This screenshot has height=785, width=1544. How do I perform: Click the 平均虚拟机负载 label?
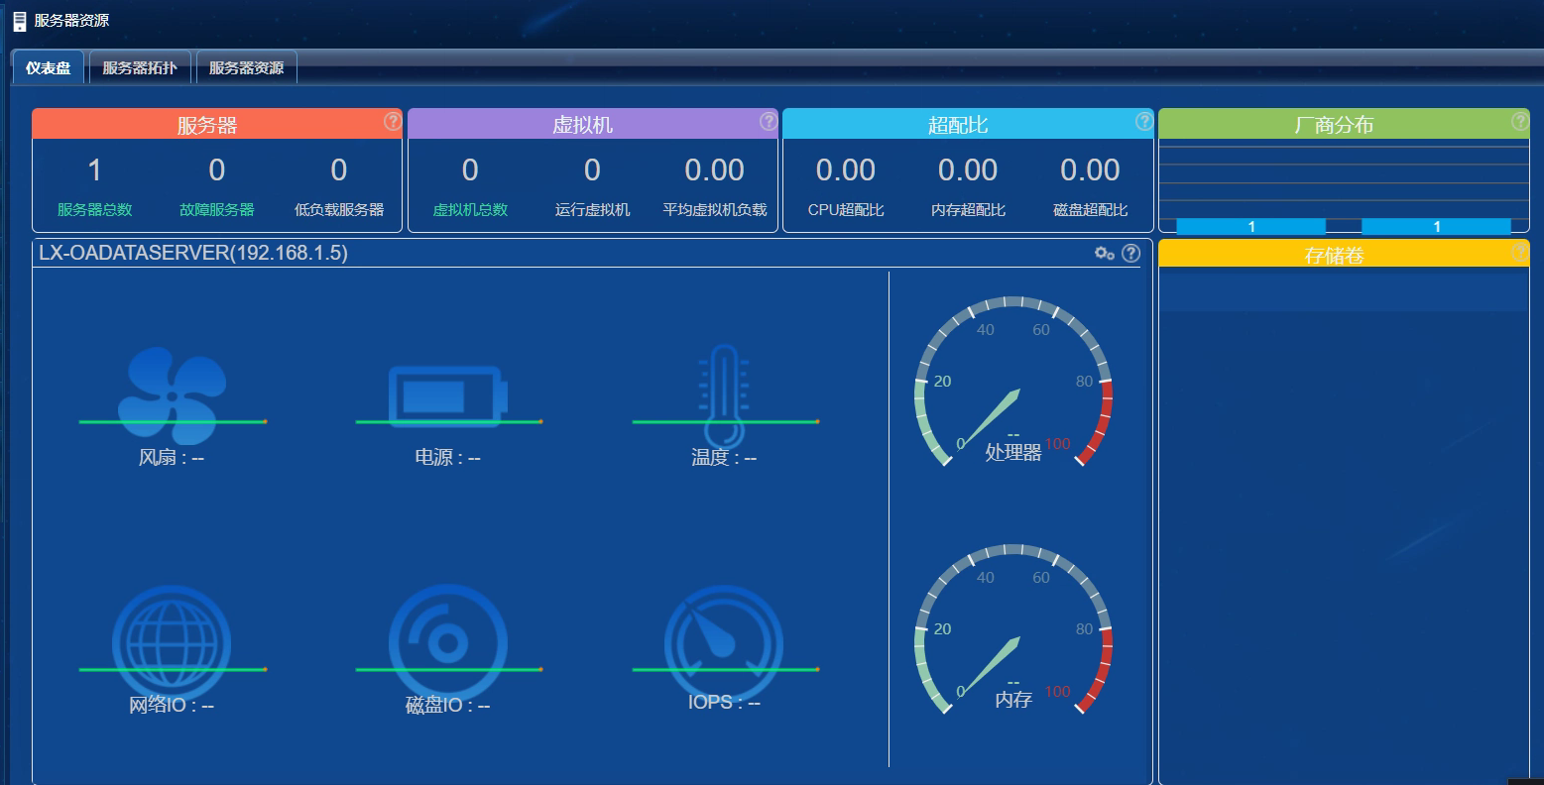tap(715, 210)
